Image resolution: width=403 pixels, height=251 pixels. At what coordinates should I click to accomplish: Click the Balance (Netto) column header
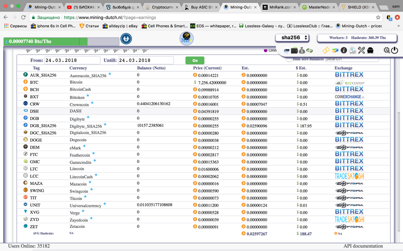point(151,68)
